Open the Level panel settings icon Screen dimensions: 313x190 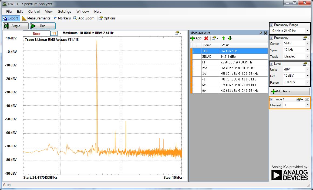[305, 64]
